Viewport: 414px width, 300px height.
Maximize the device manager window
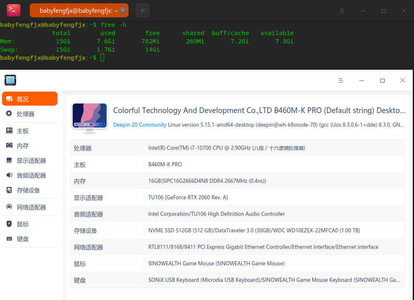click(x=382, y=80)
